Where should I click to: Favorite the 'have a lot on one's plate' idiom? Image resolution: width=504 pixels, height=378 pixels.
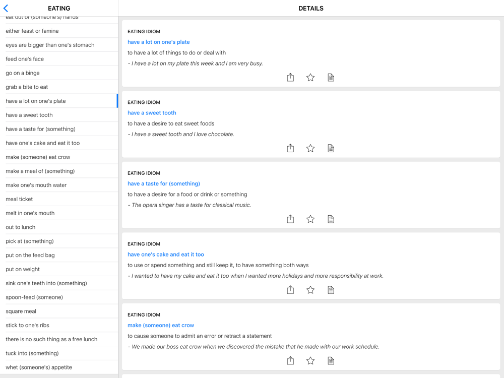(x=310, y=77)
